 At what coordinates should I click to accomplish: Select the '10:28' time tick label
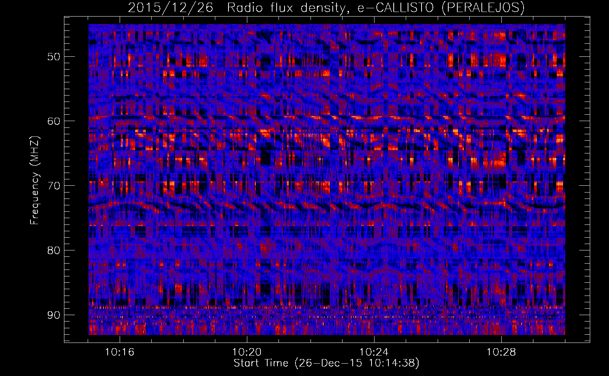point(501,352)
